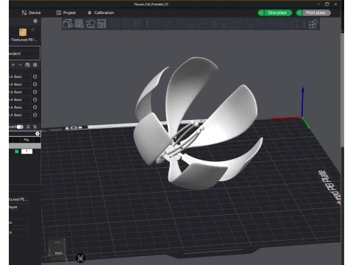
Task: Open the Print plate dropdown arrow
Action: pyautogui.click(x=299, y=13)
